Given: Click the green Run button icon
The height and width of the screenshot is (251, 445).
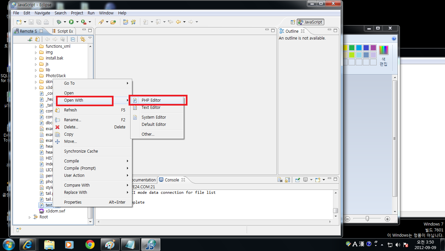Looking at the screenshot, I should click(71, 22).
